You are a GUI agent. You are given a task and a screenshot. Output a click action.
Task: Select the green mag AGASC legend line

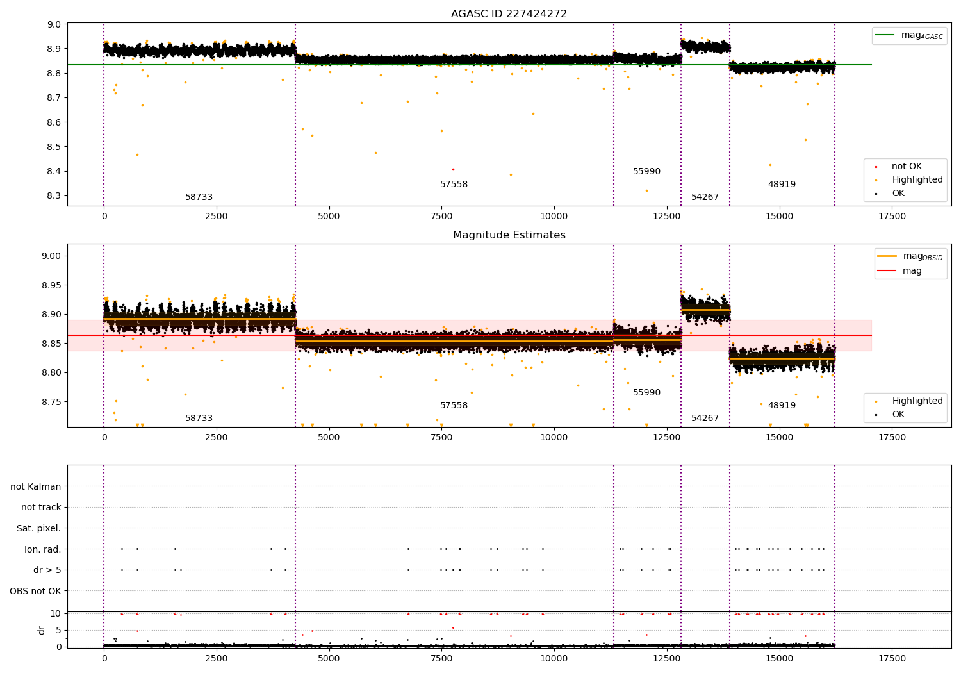coord(885,35)
